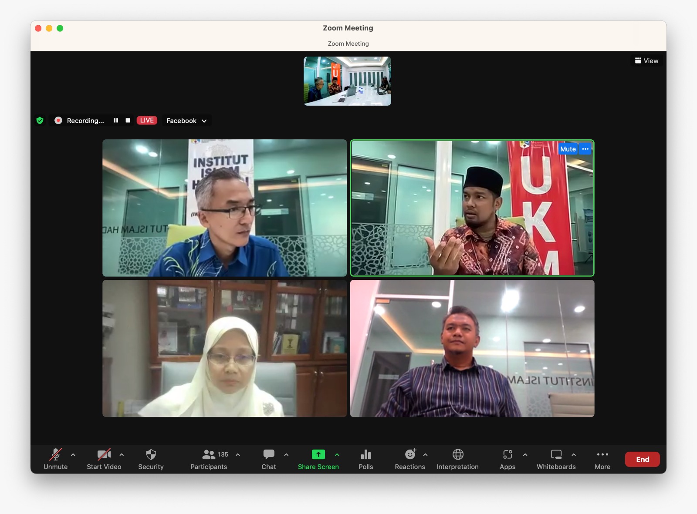Screen dimensions: 697x514
Task: Click the green Share Screen icon
Action: 318,455
